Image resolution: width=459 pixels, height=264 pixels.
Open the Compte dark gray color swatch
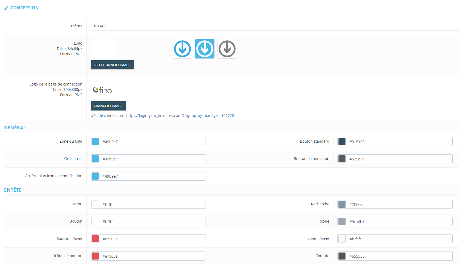click(342, 256)
